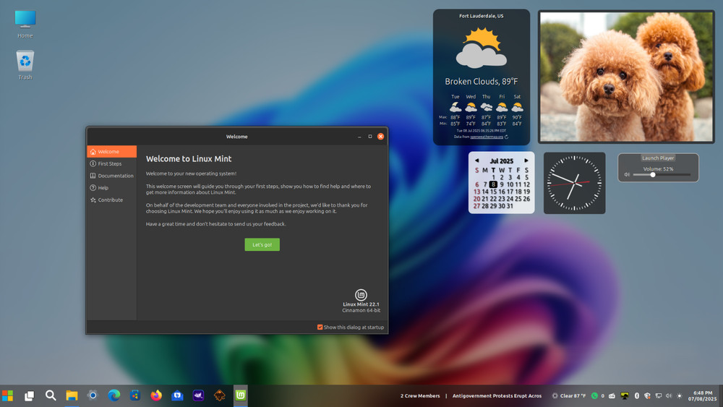This screenshot has width=723, height=407.
Task: Click the yellow monitor tray icon
Action: tap(625, 395)
